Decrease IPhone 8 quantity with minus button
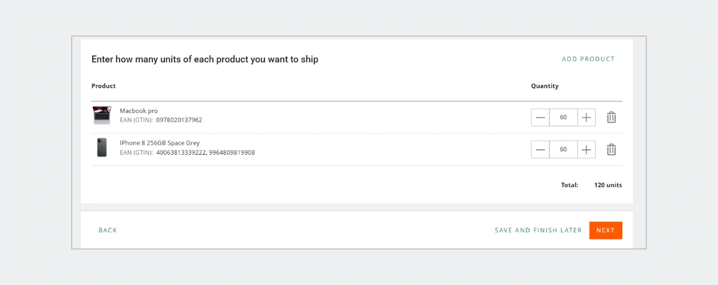718x285 pixels. tap(540, 149)
